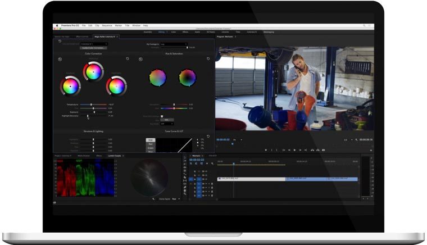Image resolution: width=427 pixels, height=245 pixels.
Task: Click the Key Edit button
Action: (167, 120)
